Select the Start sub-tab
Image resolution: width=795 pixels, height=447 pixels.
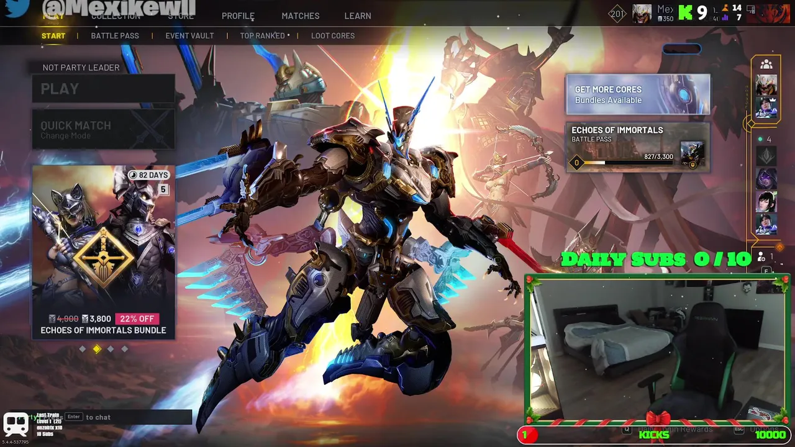point(53,36)
